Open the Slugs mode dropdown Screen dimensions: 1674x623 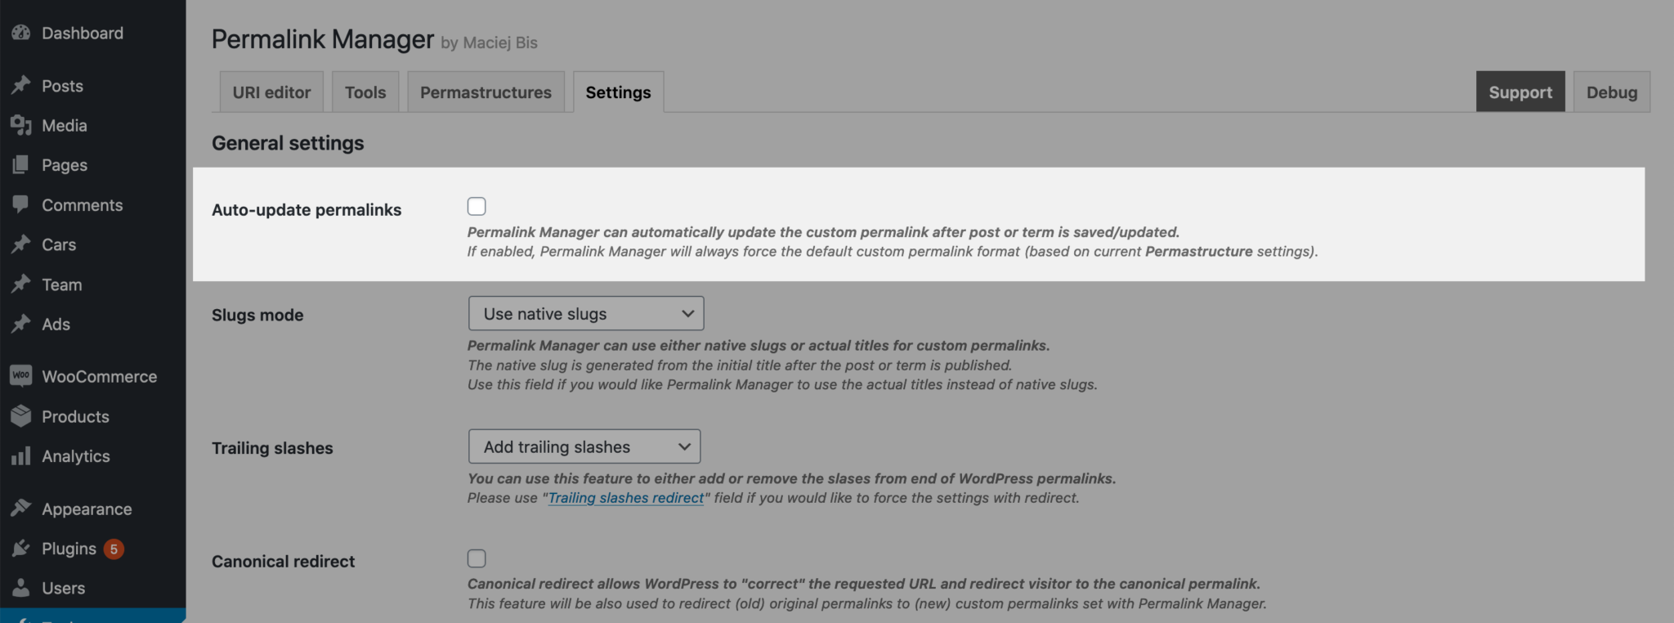586,314
